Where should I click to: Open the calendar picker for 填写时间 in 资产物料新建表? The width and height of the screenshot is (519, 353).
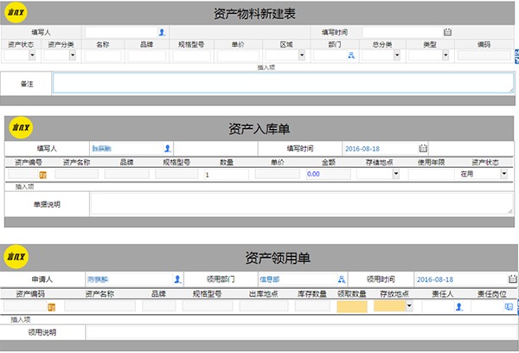click(447, 32)
